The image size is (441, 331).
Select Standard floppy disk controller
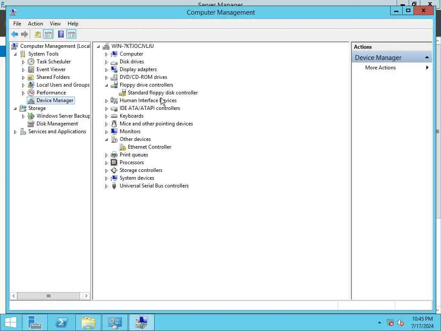(162, 93)
